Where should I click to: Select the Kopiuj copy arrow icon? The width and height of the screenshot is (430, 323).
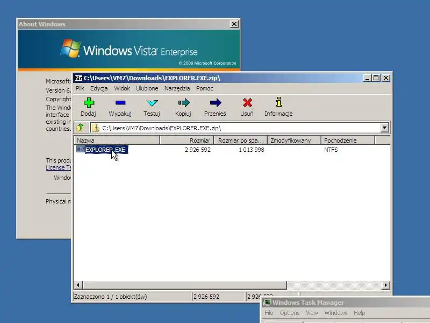click(x=183, y=103)
